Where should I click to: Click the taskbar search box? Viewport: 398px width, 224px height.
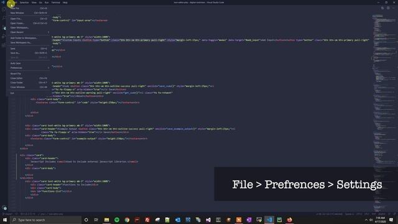pos(45,220)
